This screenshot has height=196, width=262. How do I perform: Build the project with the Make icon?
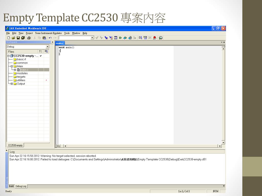(x=145, y=38)
